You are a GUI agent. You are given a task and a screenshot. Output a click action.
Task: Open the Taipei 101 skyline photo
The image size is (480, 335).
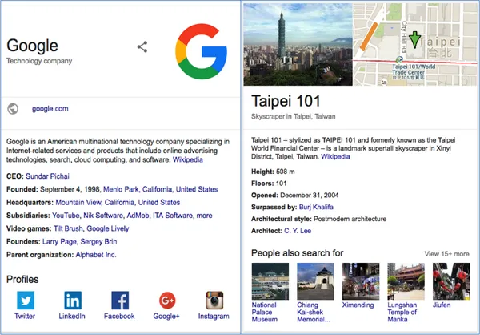point(298,45)
